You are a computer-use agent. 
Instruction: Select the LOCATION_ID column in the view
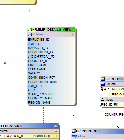click(41, 57)
